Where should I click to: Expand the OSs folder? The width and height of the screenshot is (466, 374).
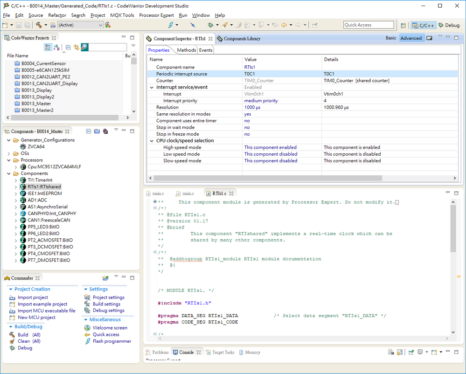pyautogui.click(x=9, y=153)
